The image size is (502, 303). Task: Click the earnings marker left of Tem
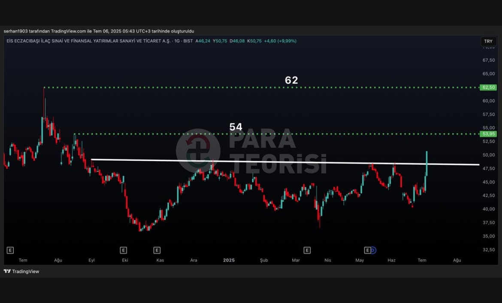10,250
